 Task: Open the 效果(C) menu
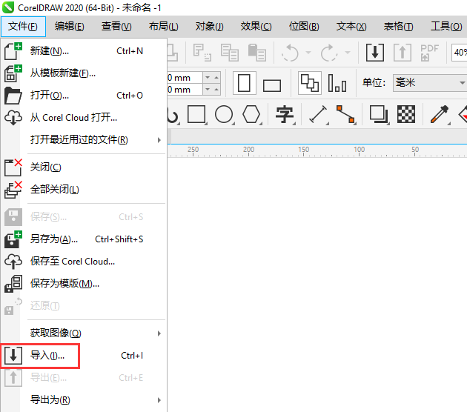click(256, 27)
